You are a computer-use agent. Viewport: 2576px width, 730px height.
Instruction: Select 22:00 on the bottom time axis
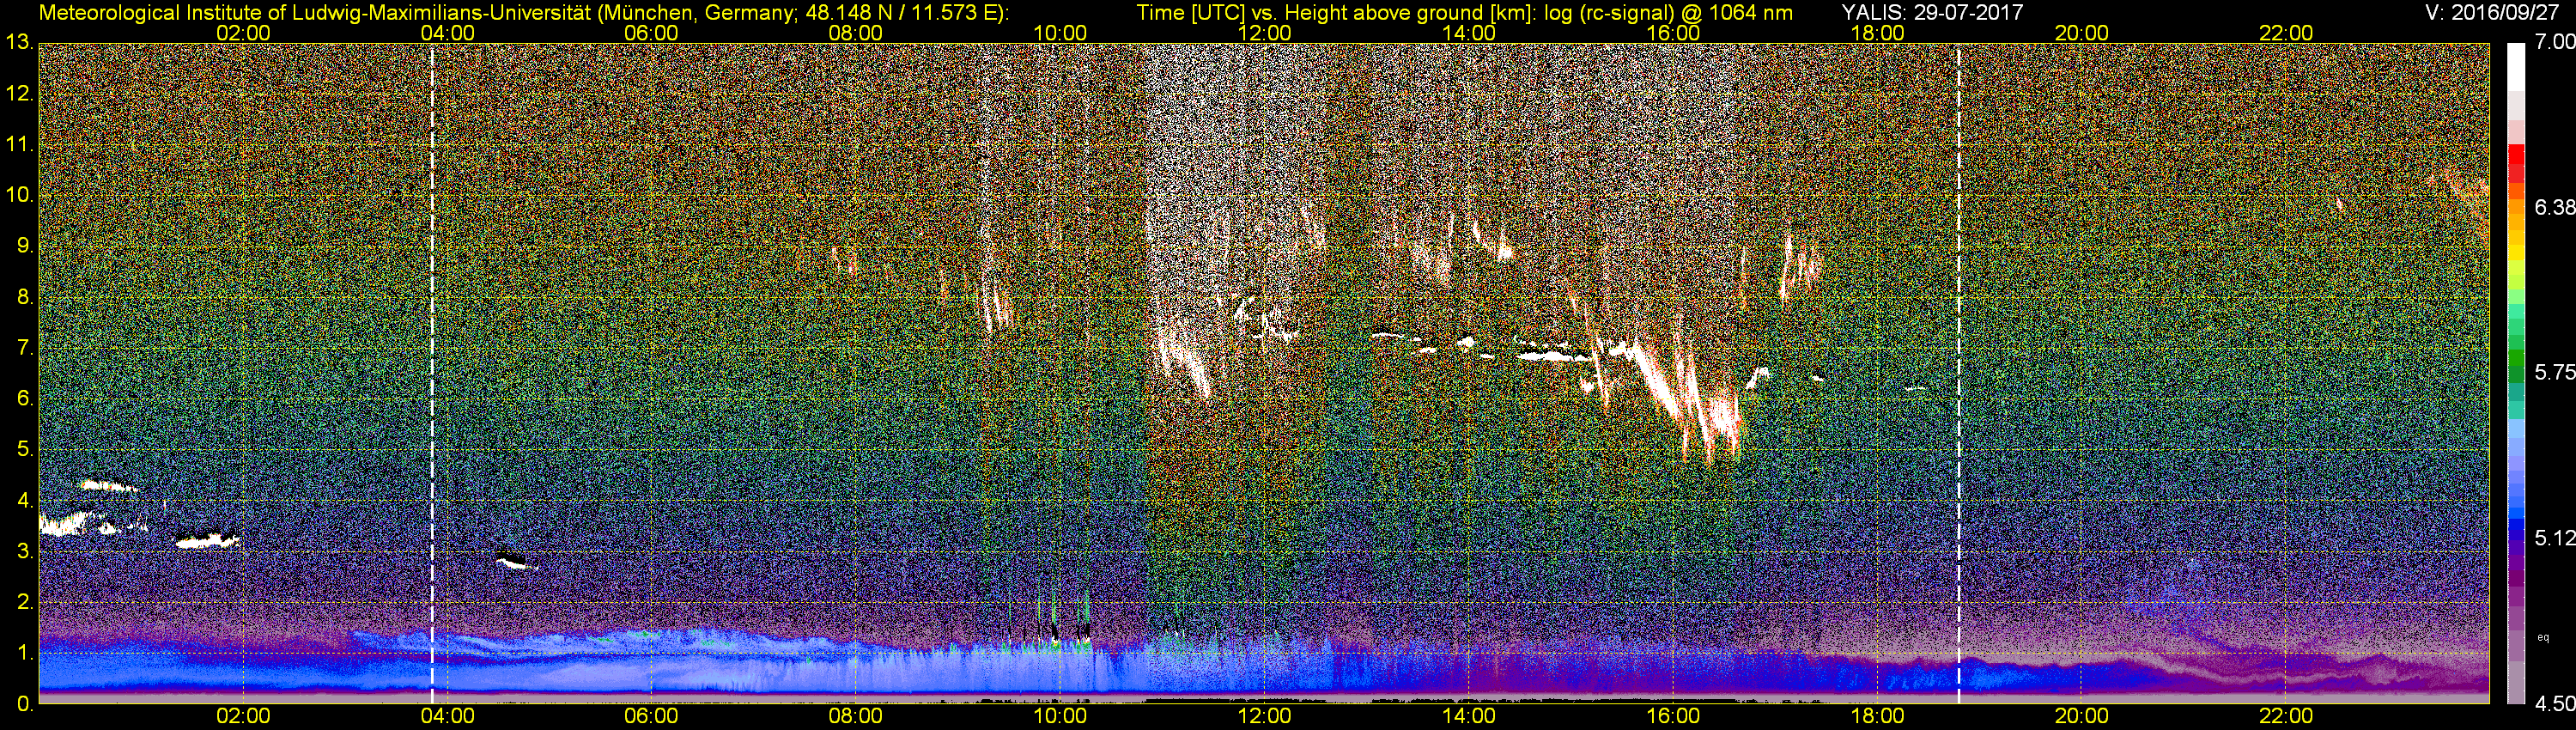point(2286,717)
